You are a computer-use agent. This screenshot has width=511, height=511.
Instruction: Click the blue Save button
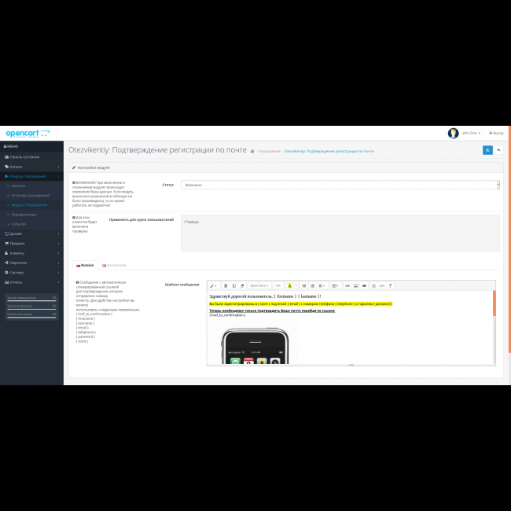point(487,150)
